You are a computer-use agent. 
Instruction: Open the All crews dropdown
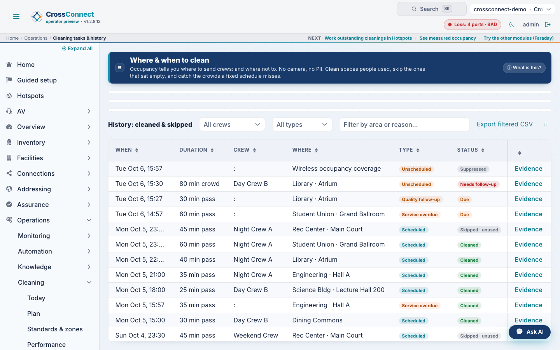point(232,124)
